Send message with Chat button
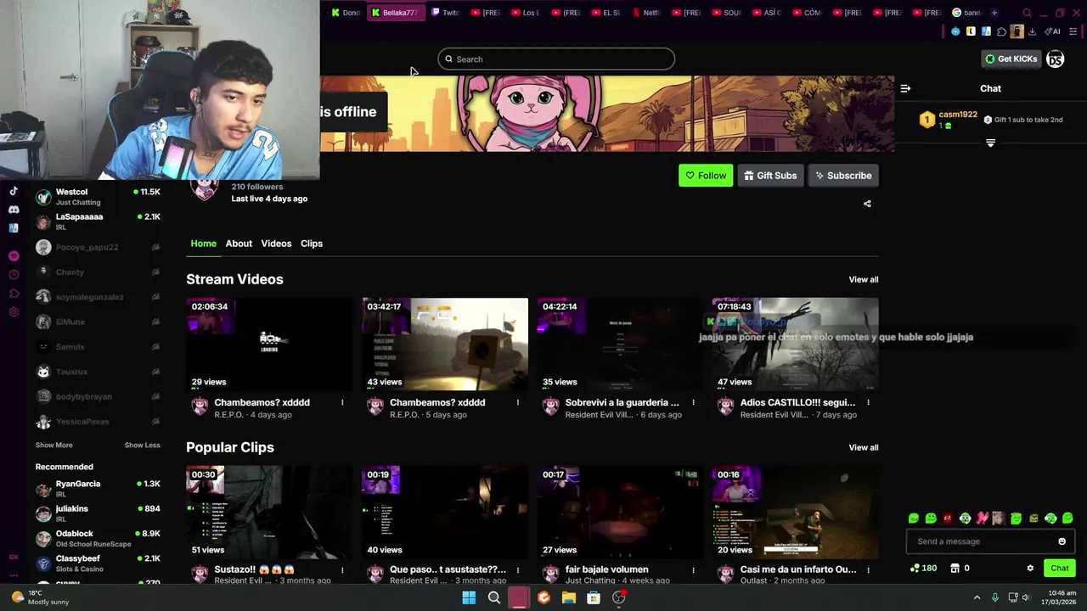The image size is (1087, 611). (x=1060, y=568)
